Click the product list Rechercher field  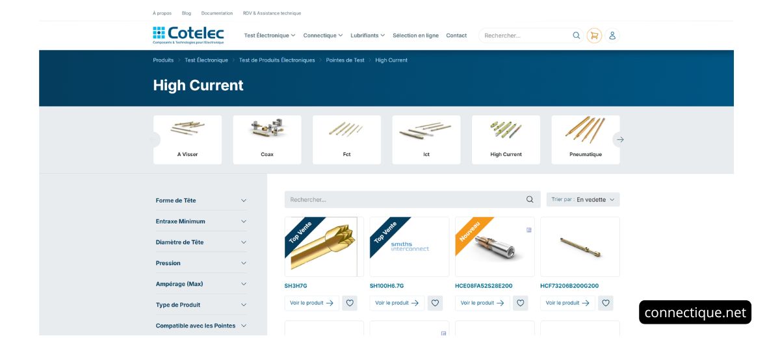403,200
